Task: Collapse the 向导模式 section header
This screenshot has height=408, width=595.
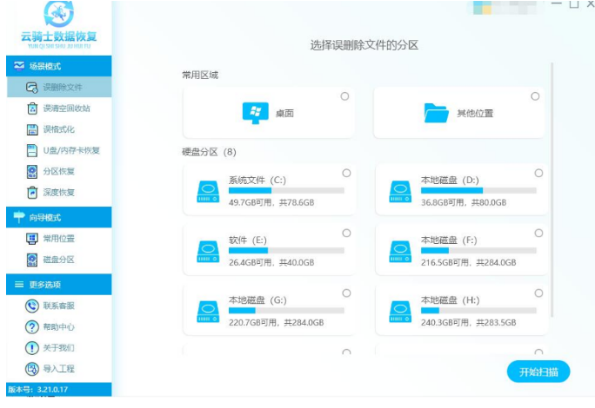Action: tap(56, 217)
